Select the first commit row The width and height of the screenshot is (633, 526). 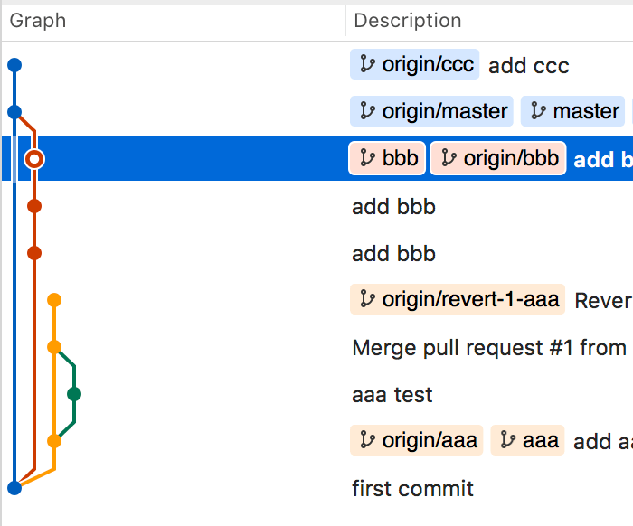(412, 489)
